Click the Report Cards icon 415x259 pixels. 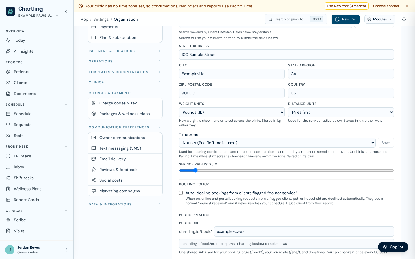pyautogui.click(x=8, y=200)
